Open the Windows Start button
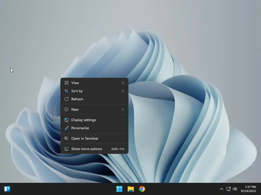261x195 pixels. tap(119, 189)
